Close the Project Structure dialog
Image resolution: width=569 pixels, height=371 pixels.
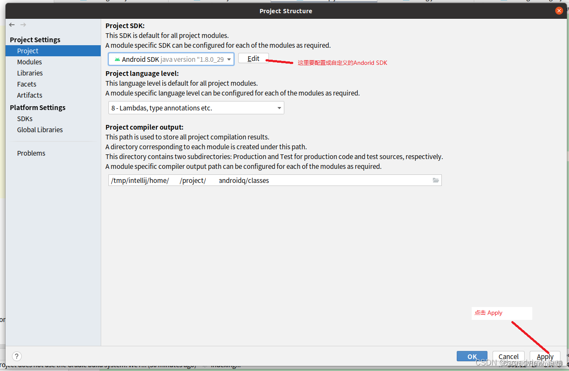[559, 11]
